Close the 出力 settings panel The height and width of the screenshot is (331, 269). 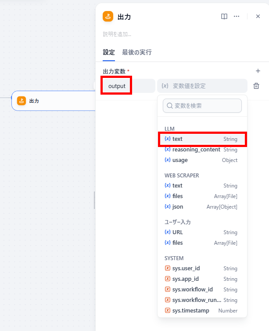coord(258,16)
